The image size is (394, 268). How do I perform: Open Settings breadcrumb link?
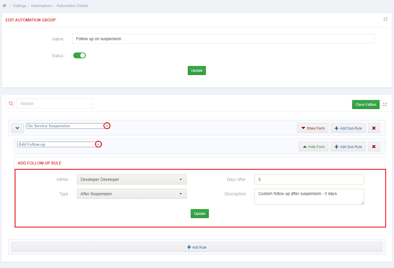(x=19, y=6)
